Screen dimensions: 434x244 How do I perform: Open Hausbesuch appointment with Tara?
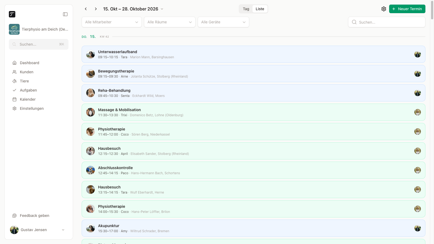(254, 190)
